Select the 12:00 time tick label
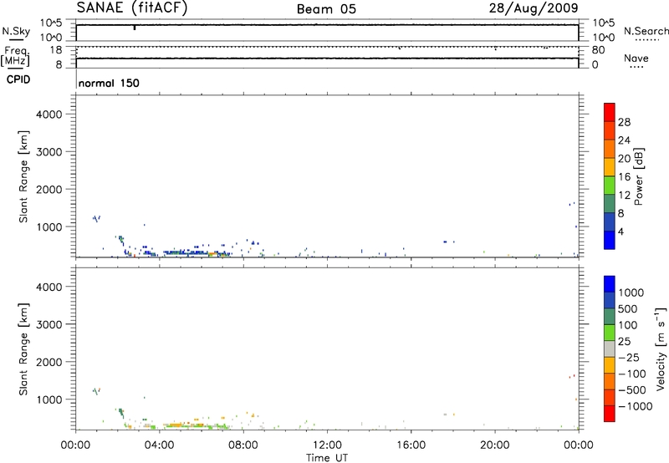Viewport: 669px width, 463px height. coord(327,445)
